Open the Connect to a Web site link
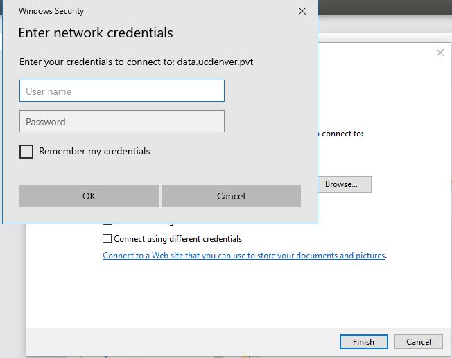Viewport: 452px width, 358px height. pos(243,256)
